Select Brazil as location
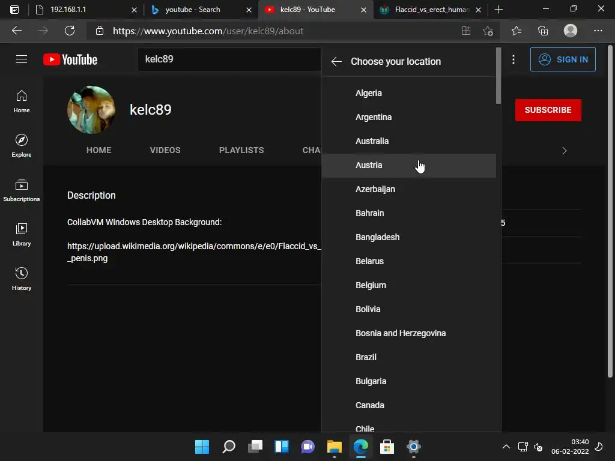615x461 pixels. click(408, 357)
